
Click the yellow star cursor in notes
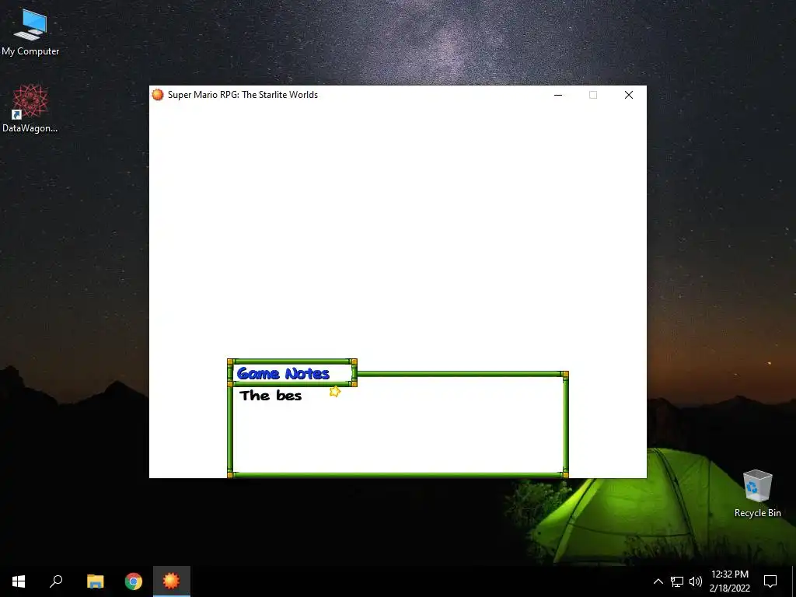(335, 392)
